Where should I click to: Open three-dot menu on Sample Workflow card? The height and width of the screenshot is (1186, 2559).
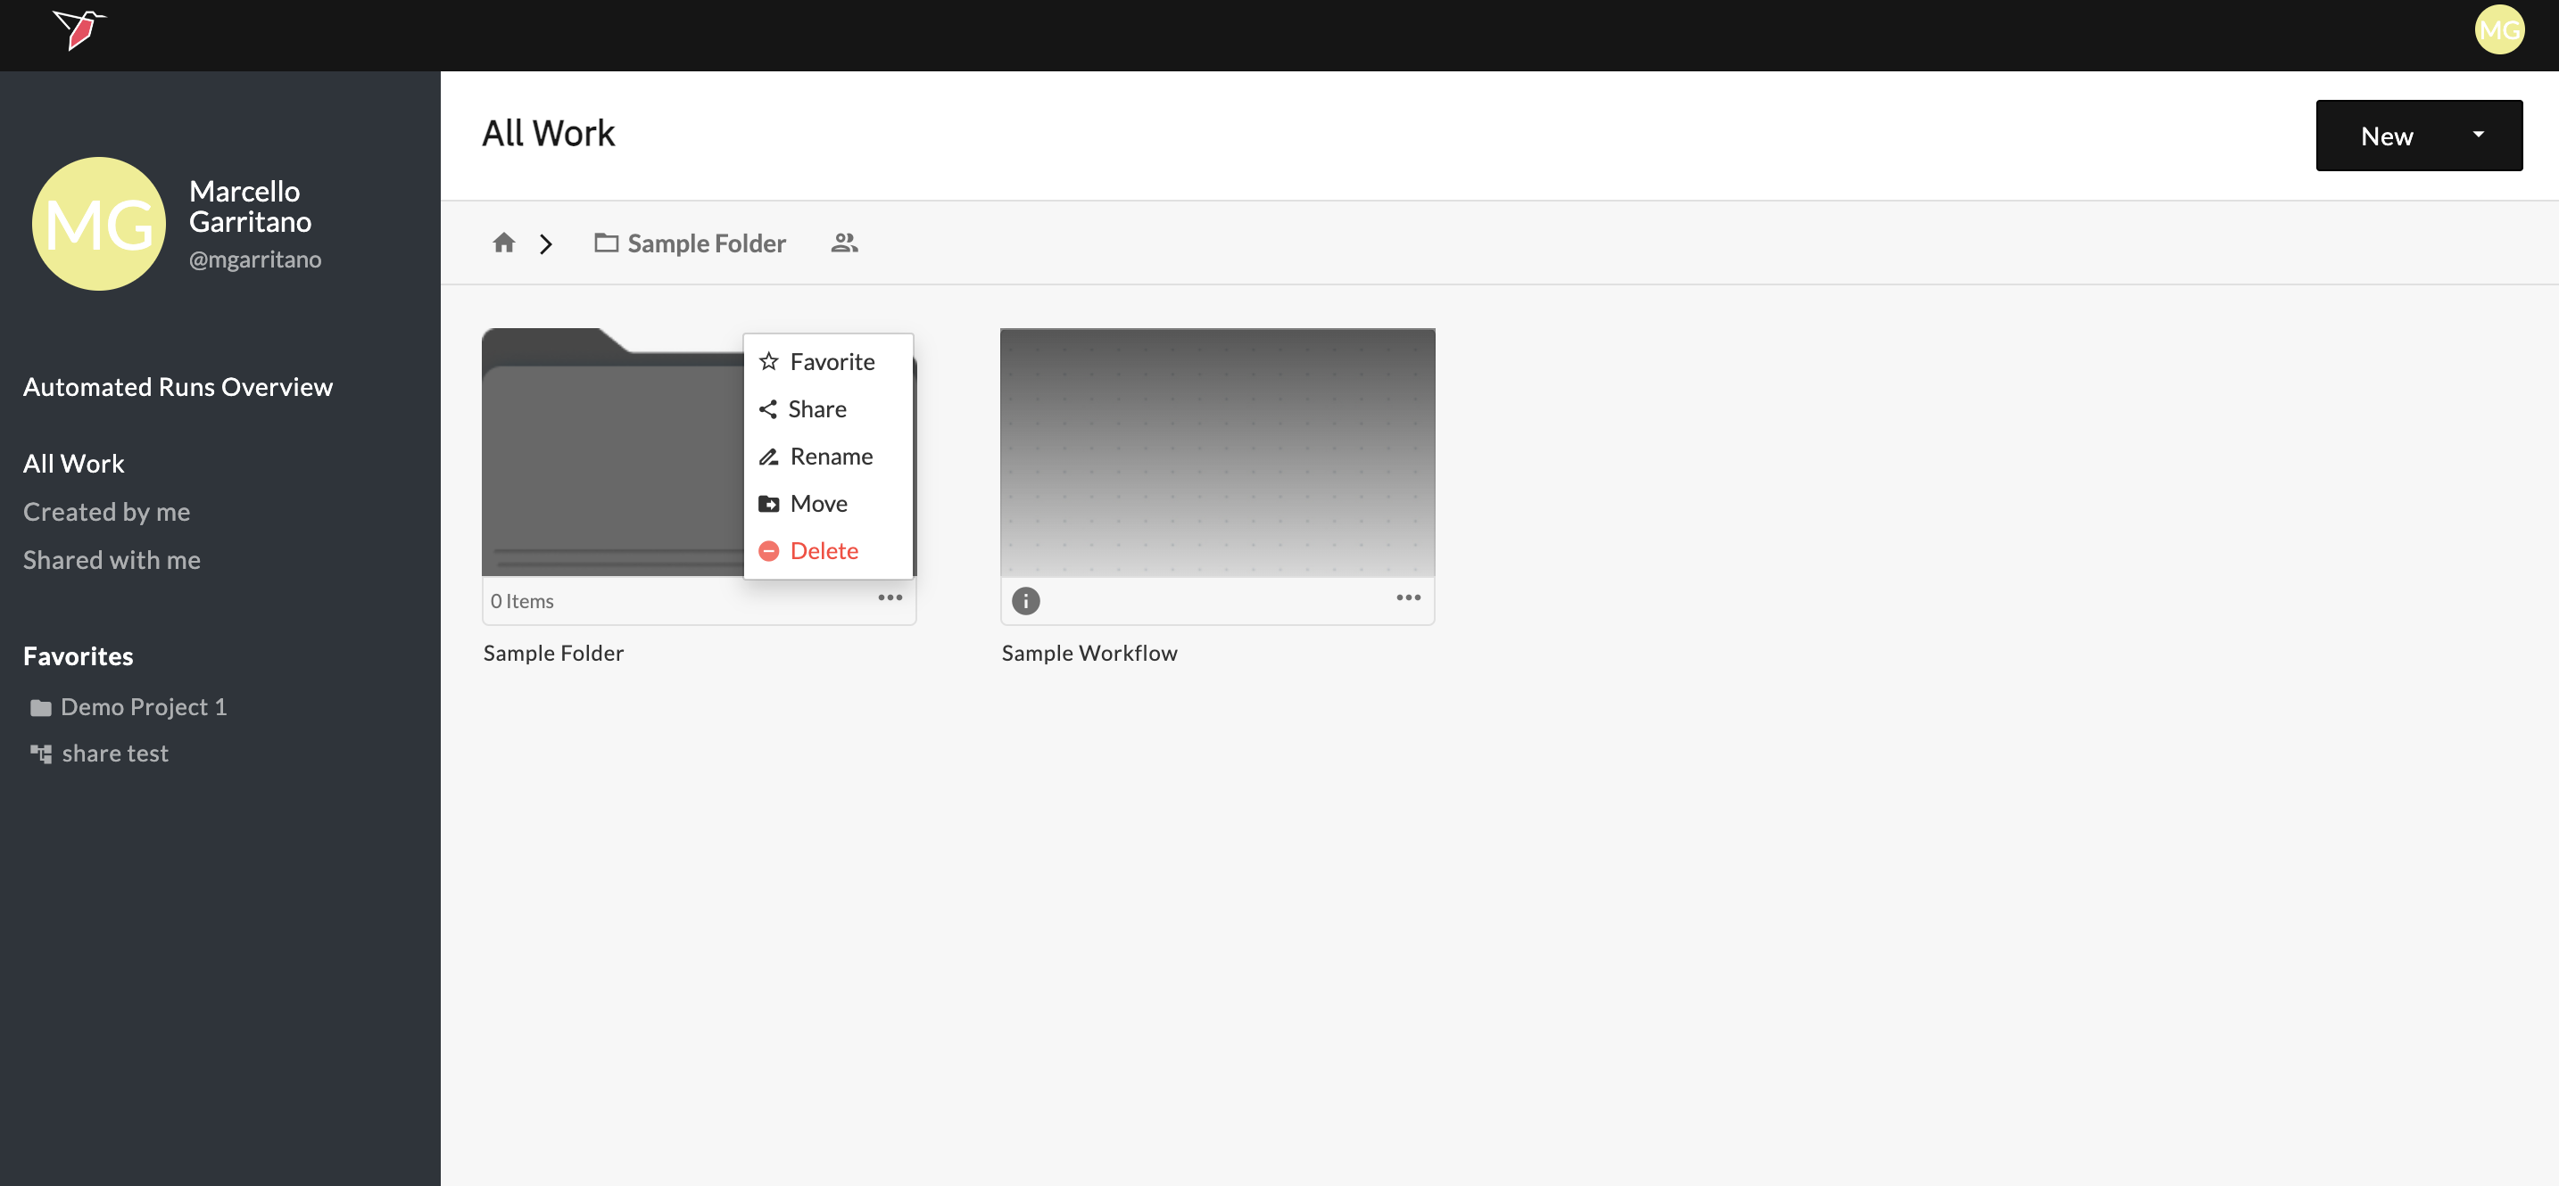click(1408, 597)
